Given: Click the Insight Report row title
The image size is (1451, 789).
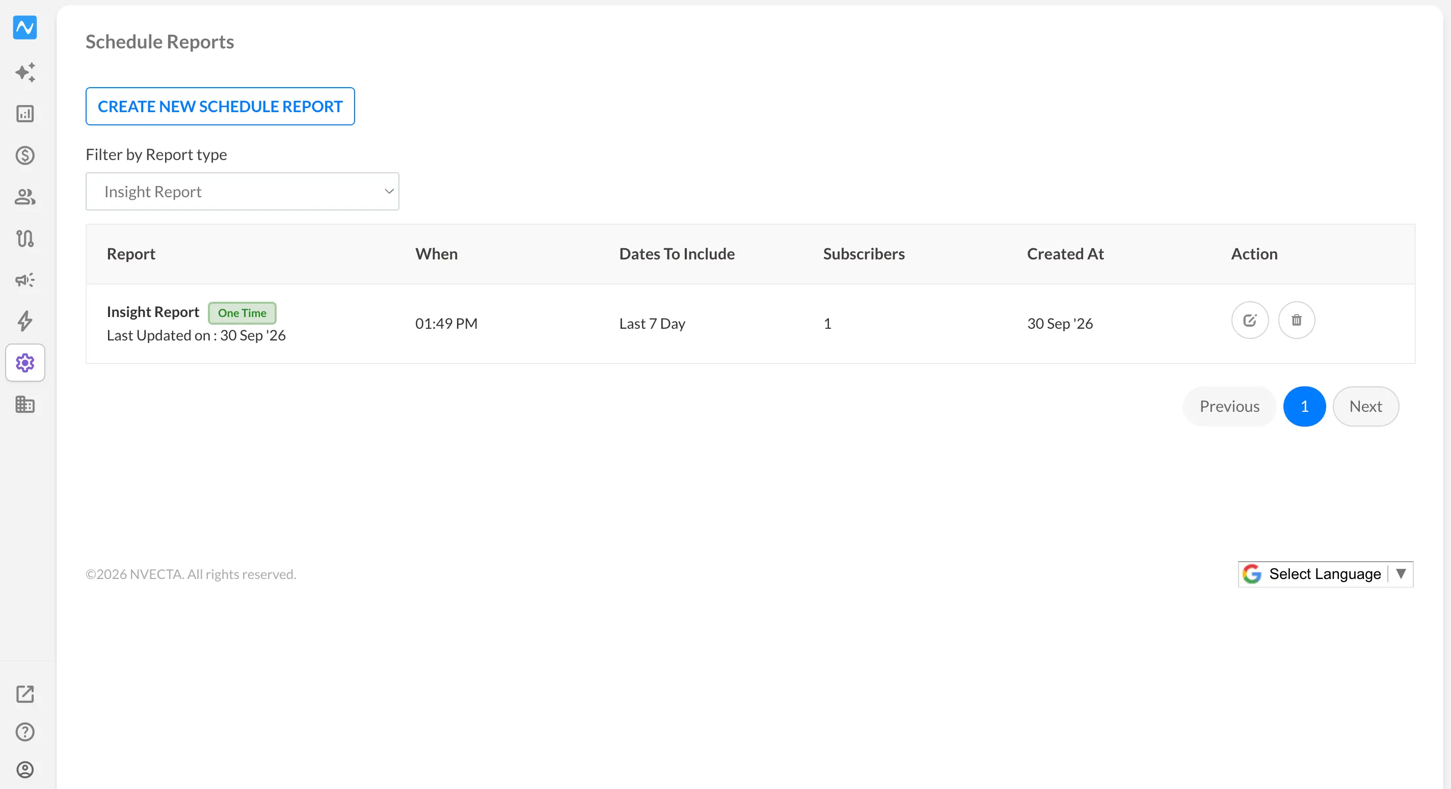Looking at the screenshot, I should click(x=153, y=311).
